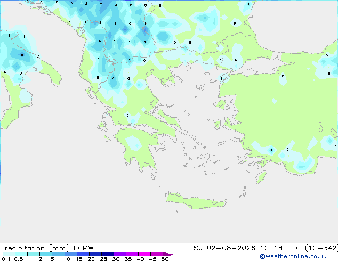Click the over-50 arrow at legend end
Viewport: 338px width, 261px height.
169,254
